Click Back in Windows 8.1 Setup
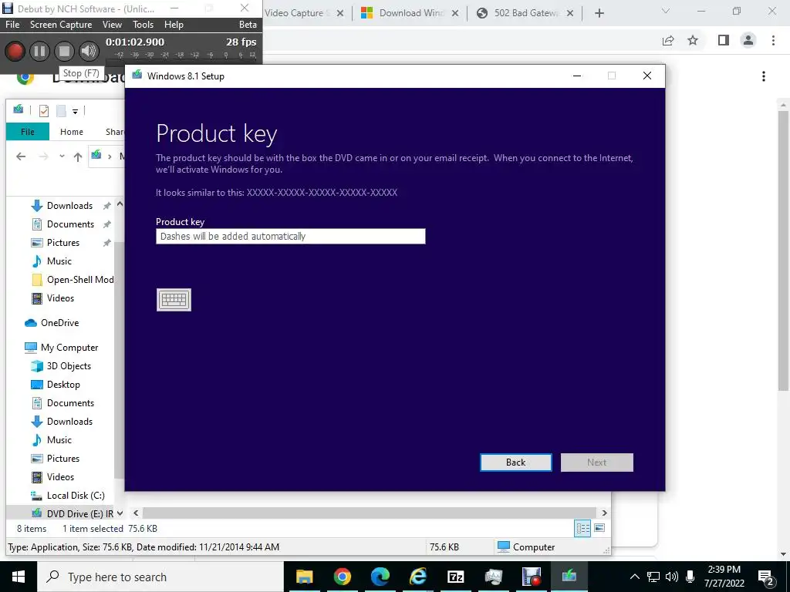Image resolution: width=790 pixels, height=592 pixels. point(516,462)
